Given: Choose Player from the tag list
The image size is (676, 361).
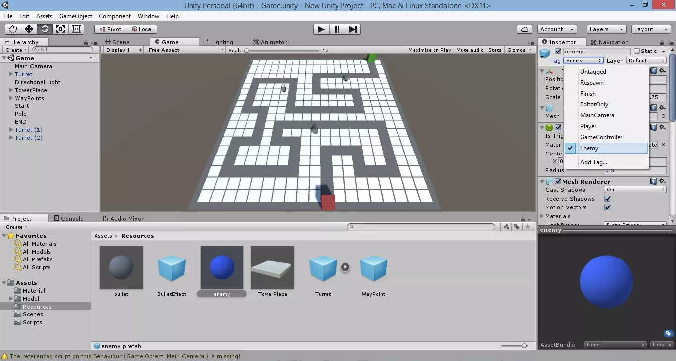Looking at the screenshot, I should pos(588,126).
